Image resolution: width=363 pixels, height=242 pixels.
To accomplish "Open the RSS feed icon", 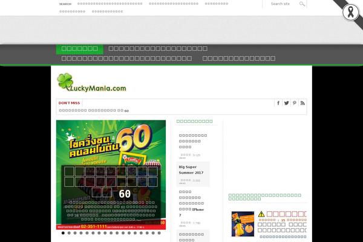I will tap(302, 103).
